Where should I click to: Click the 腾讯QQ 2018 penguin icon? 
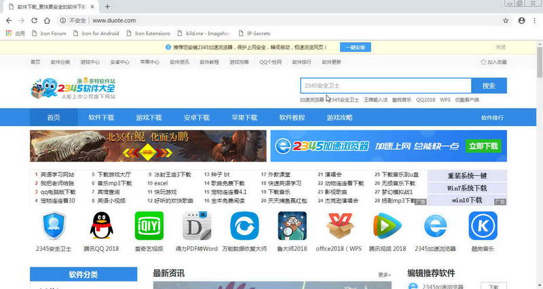click(x=101, y=226)
